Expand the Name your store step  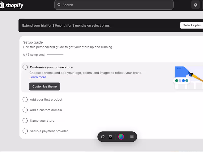tap(42, 121)
